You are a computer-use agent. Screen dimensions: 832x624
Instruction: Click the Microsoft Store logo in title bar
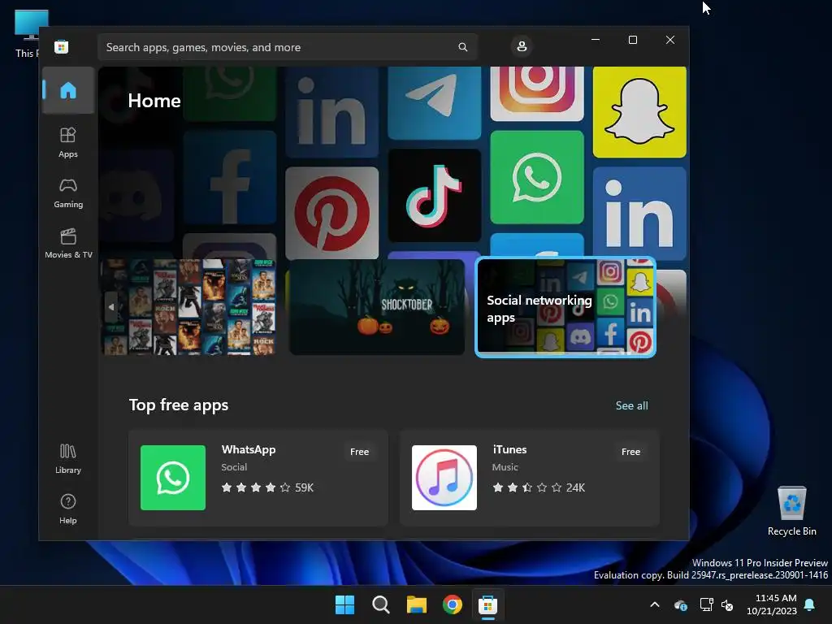coord(61,46)
